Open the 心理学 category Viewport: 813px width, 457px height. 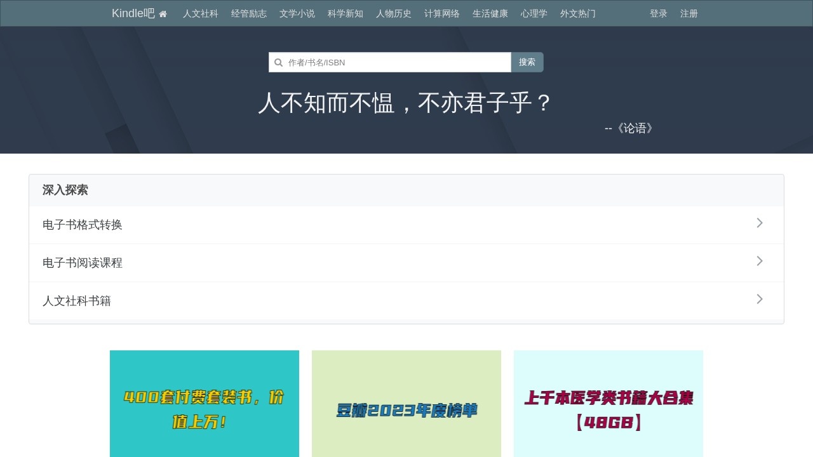pyautogui.click(x=534, y=13)
